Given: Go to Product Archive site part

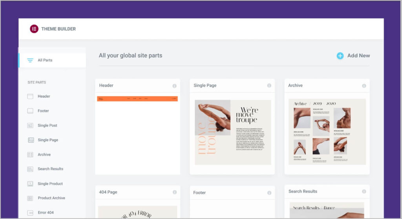Looking at the screenshot, I should click(x=51, y=198).
